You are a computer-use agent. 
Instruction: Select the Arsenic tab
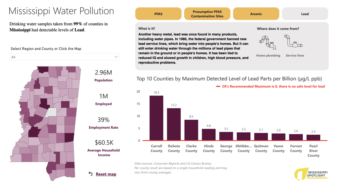tap(256, 14)
